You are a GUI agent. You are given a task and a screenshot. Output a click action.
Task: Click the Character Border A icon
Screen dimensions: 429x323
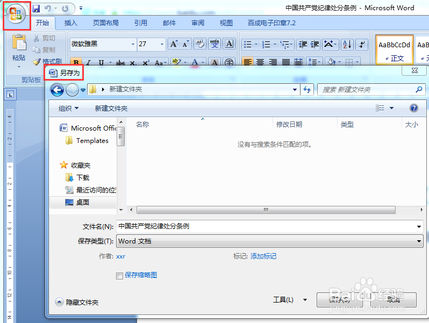229,44
